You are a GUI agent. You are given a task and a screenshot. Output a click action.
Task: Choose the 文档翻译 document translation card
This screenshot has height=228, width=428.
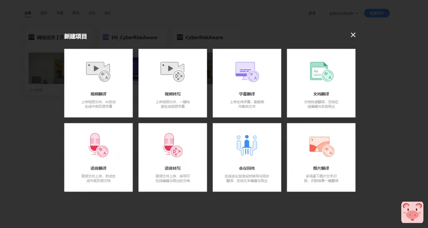pos(321,83)
